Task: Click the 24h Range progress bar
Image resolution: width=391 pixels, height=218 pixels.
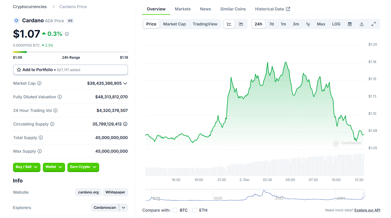Action: [x=71, y=52]
